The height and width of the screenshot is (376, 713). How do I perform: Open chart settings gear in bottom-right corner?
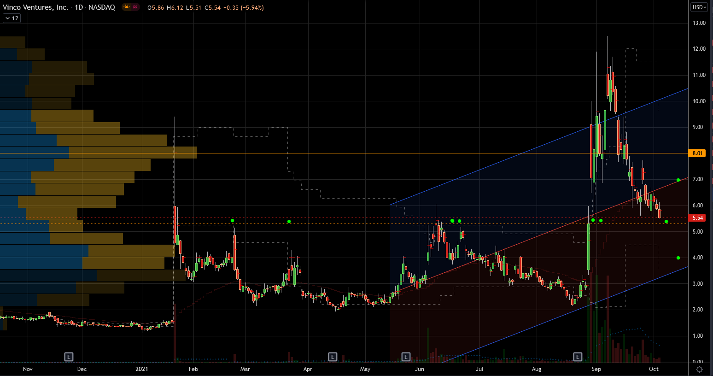699,369
